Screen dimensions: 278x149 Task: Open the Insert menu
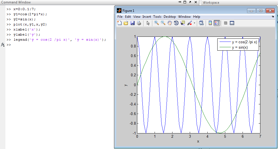pyautogui.click(x=147, y=17)
